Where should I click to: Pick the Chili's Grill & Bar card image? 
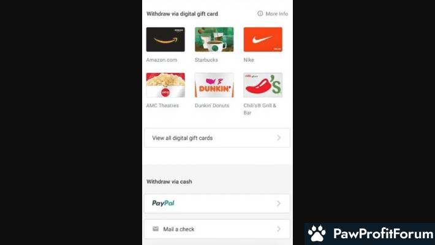(x=263, y=85)
